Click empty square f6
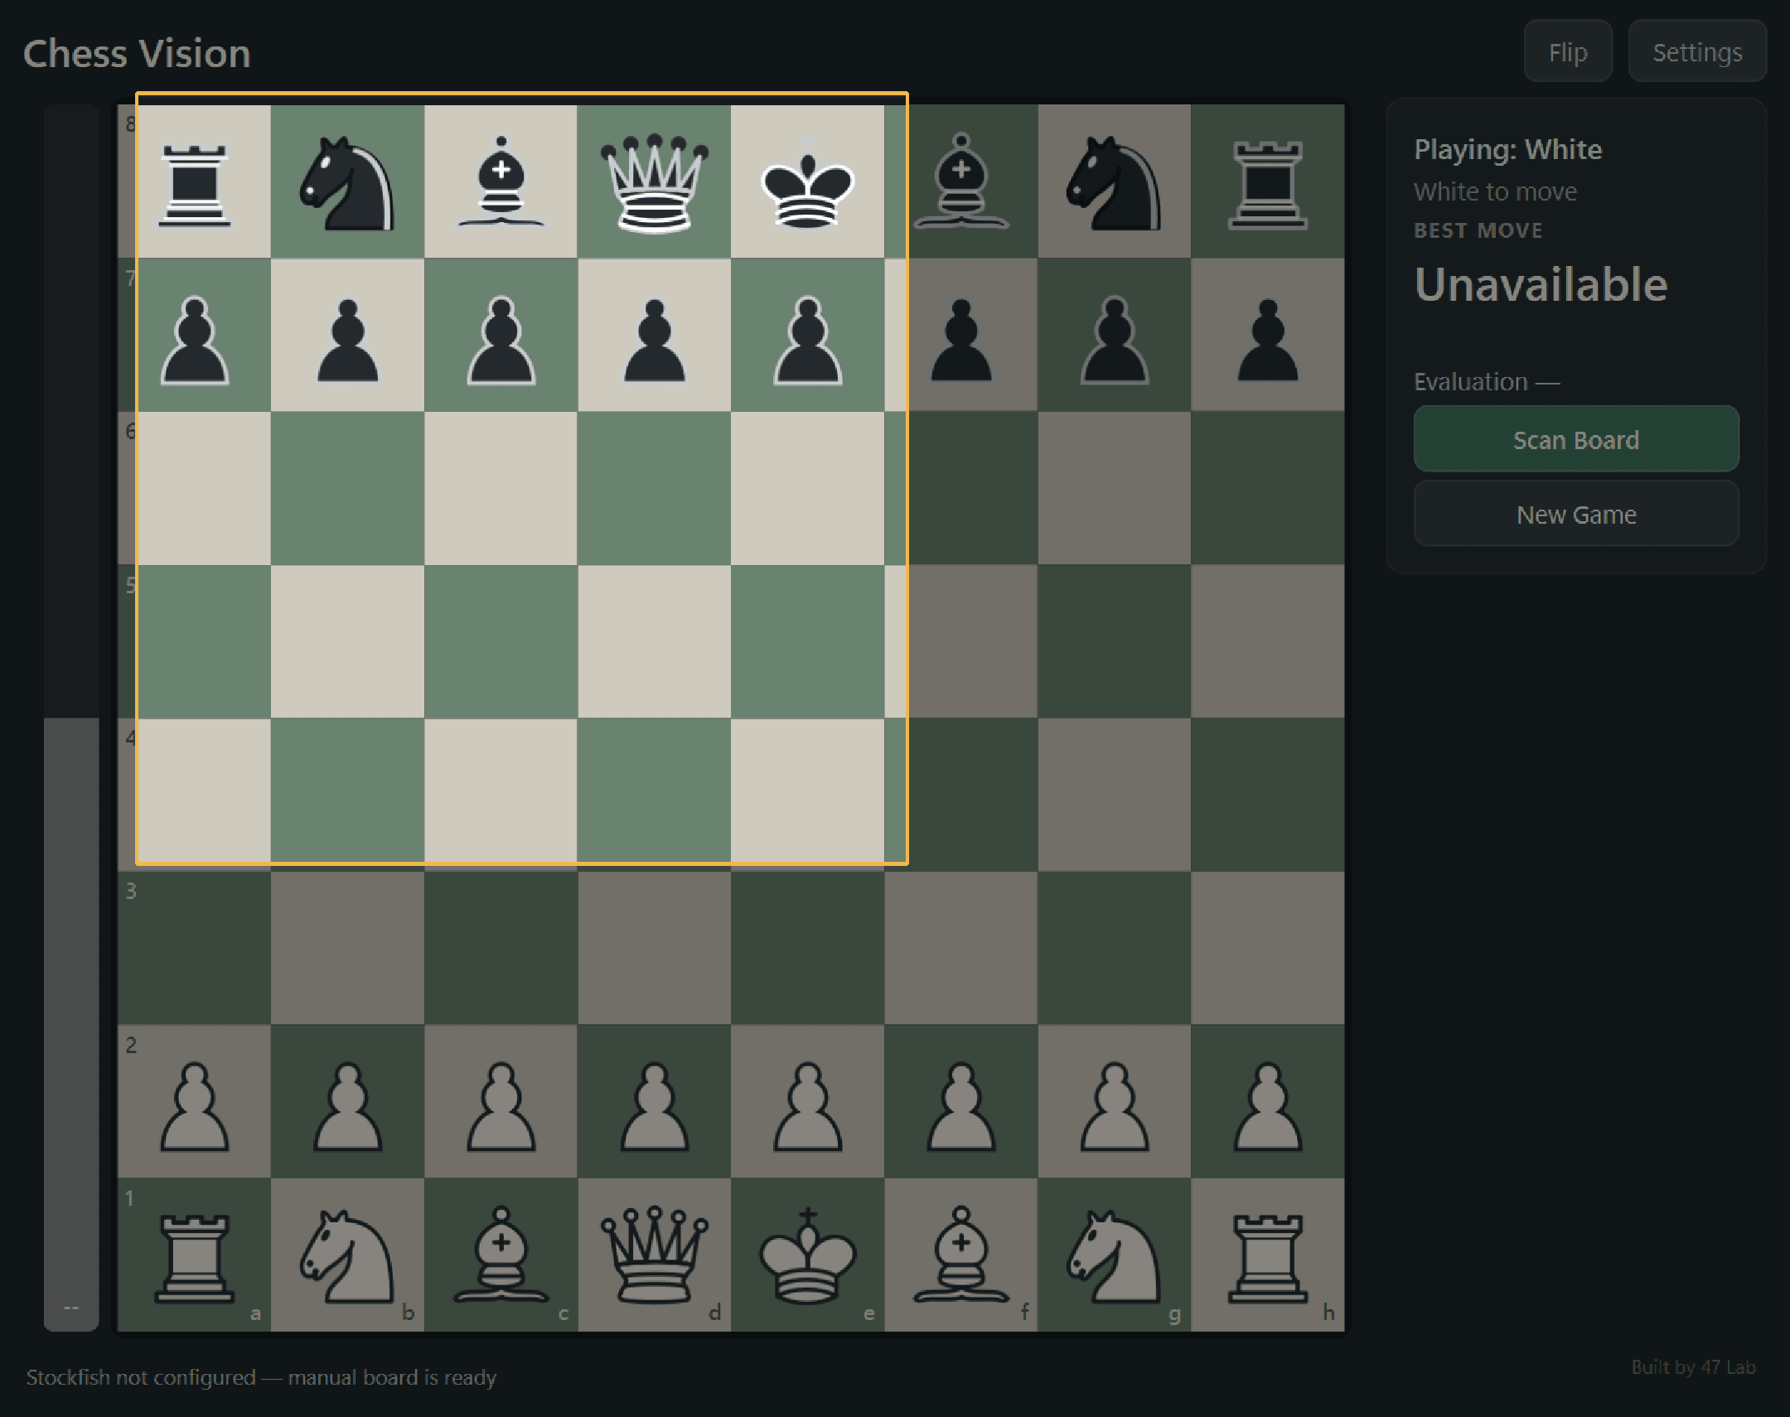The image size is (1790, 1417). [x=961, y=488]
